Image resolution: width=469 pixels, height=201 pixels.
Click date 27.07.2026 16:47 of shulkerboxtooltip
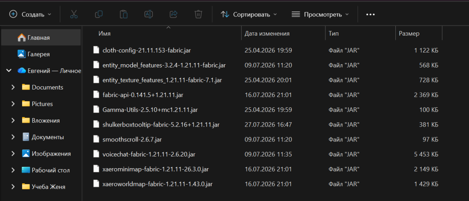tap(268, 125)
